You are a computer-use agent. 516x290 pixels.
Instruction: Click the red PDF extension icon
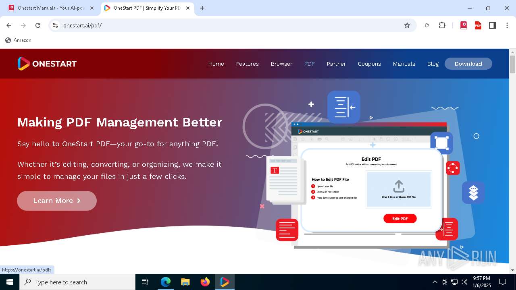pos(478,25)
